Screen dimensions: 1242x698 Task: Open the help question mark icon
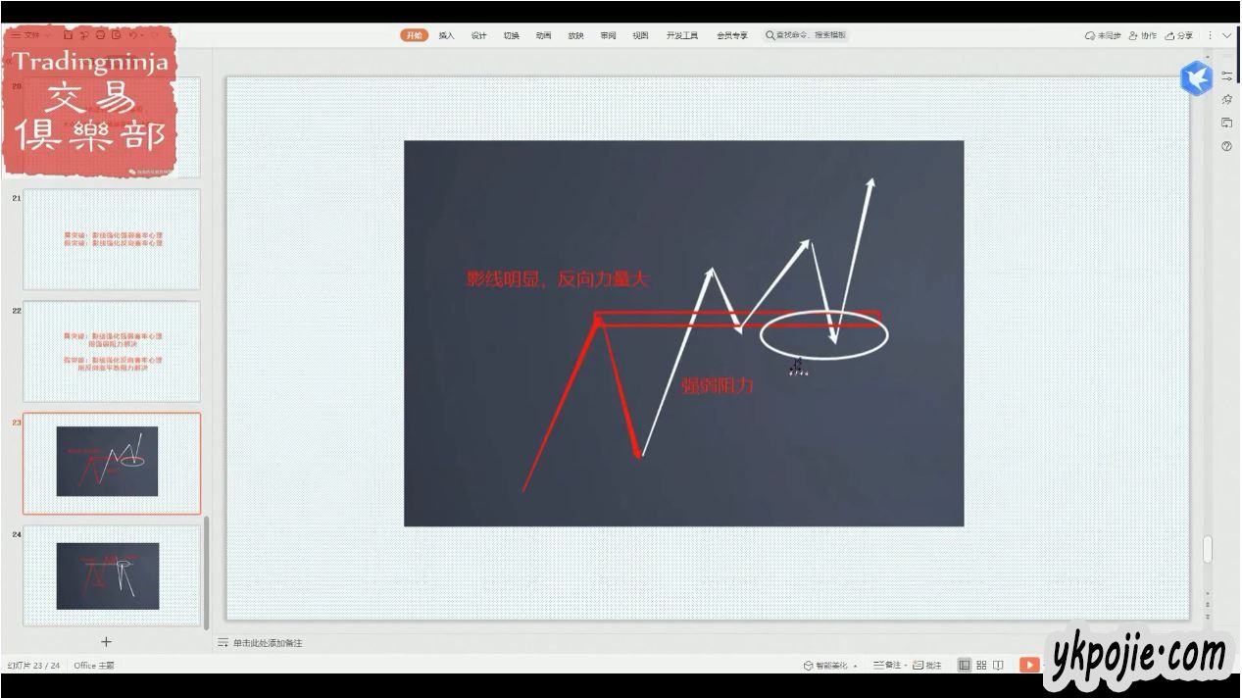coord(1226,146)
